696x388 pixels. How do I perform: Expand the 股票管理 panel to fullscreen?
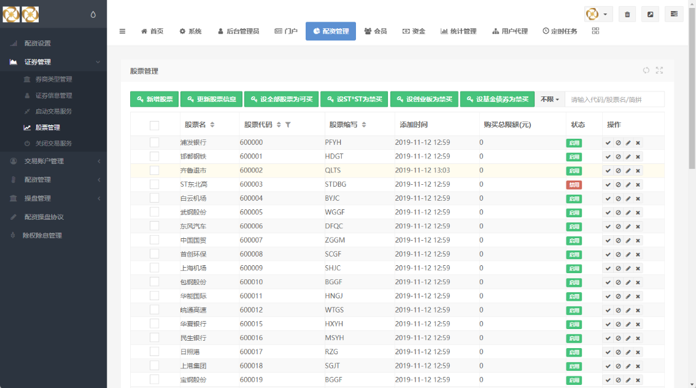coord(659,70)
